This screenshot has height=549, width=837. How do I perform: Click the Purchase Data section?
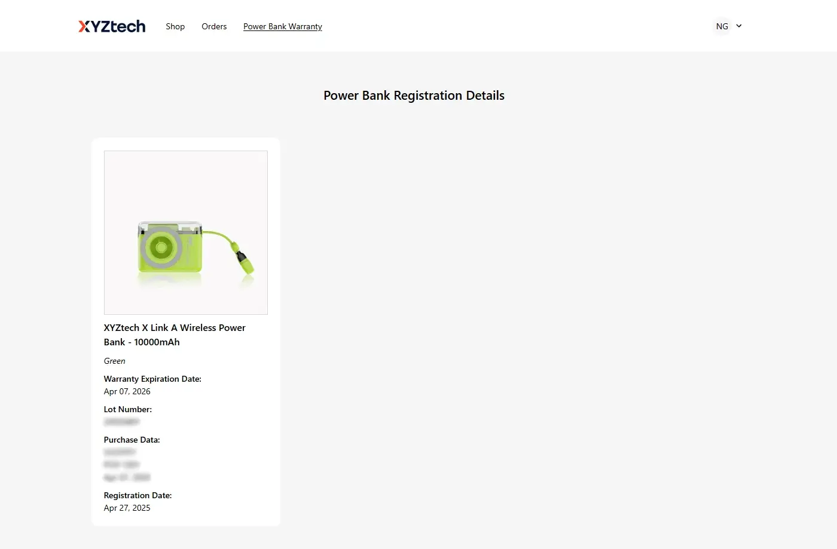pyautogui.click(x=132, y=440)
